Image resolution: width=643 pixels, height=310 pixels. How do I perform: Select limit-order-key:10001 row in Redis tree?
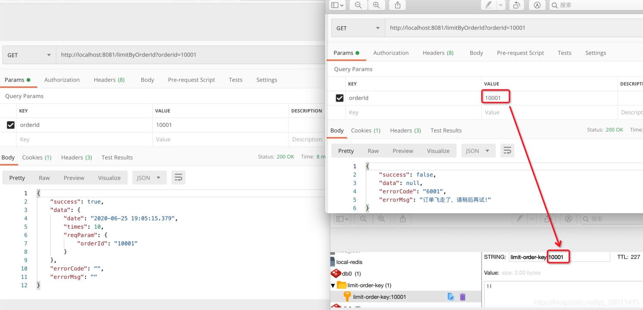point(406,297)
